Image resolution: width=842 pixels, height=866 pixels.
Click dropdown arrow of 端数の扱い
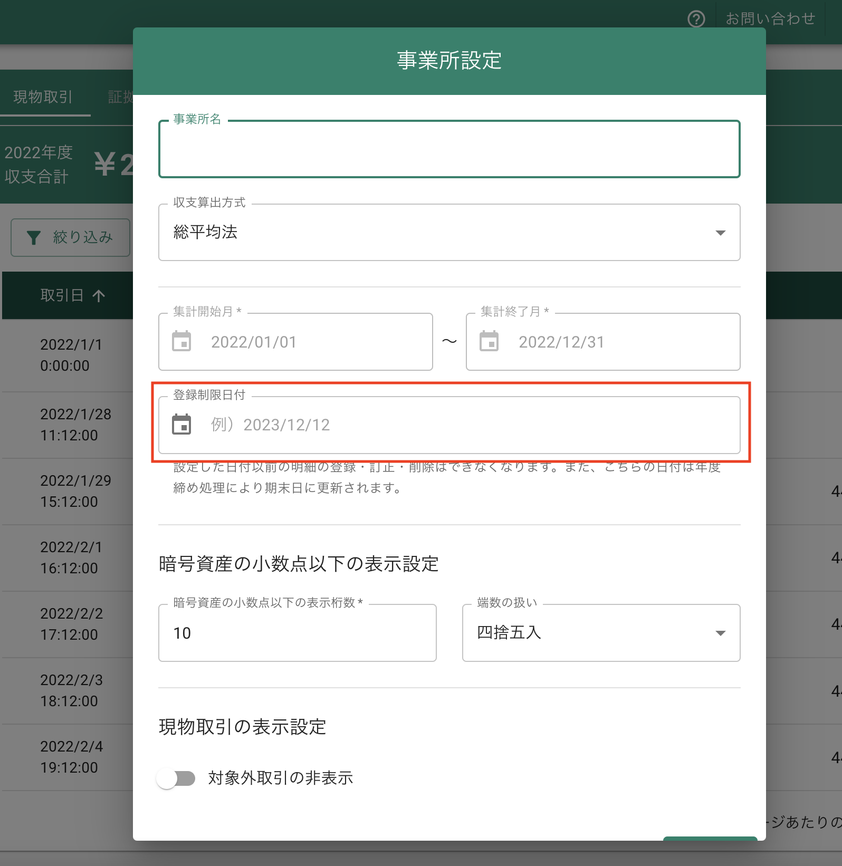click(721, 633)
